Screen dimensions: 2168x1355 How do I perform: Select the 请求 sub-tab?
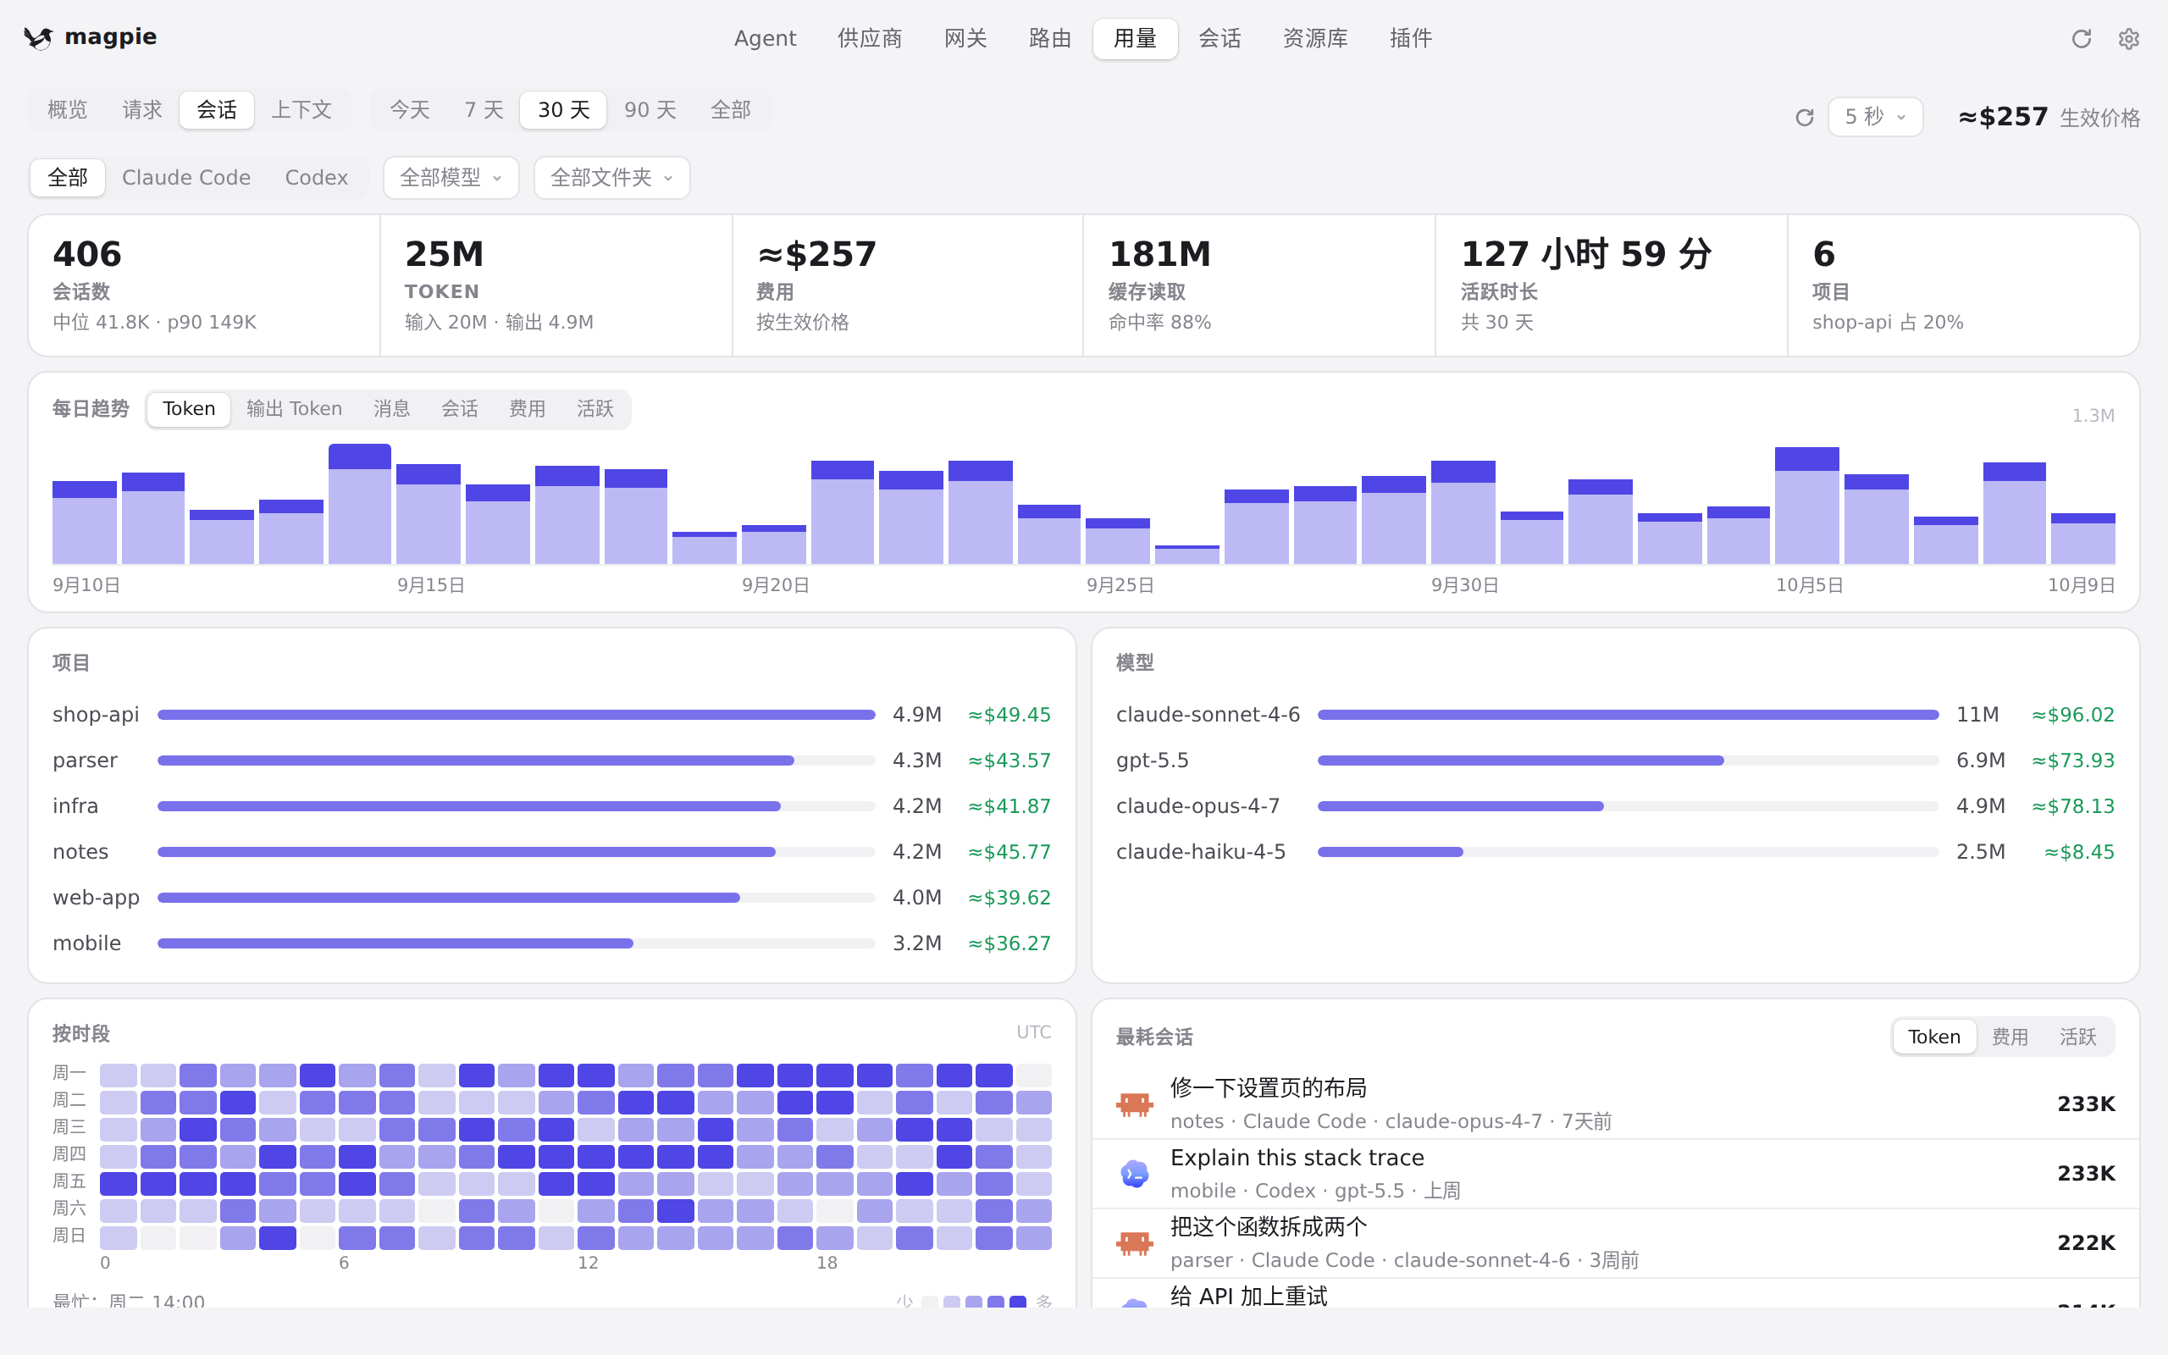tap(142, 110)
